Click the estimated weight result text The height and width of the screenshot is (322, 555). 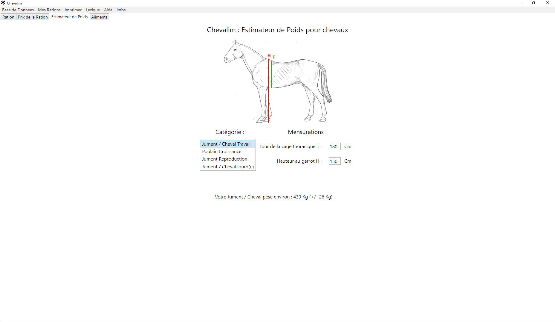pyautogui.click(x=274, y=197)
